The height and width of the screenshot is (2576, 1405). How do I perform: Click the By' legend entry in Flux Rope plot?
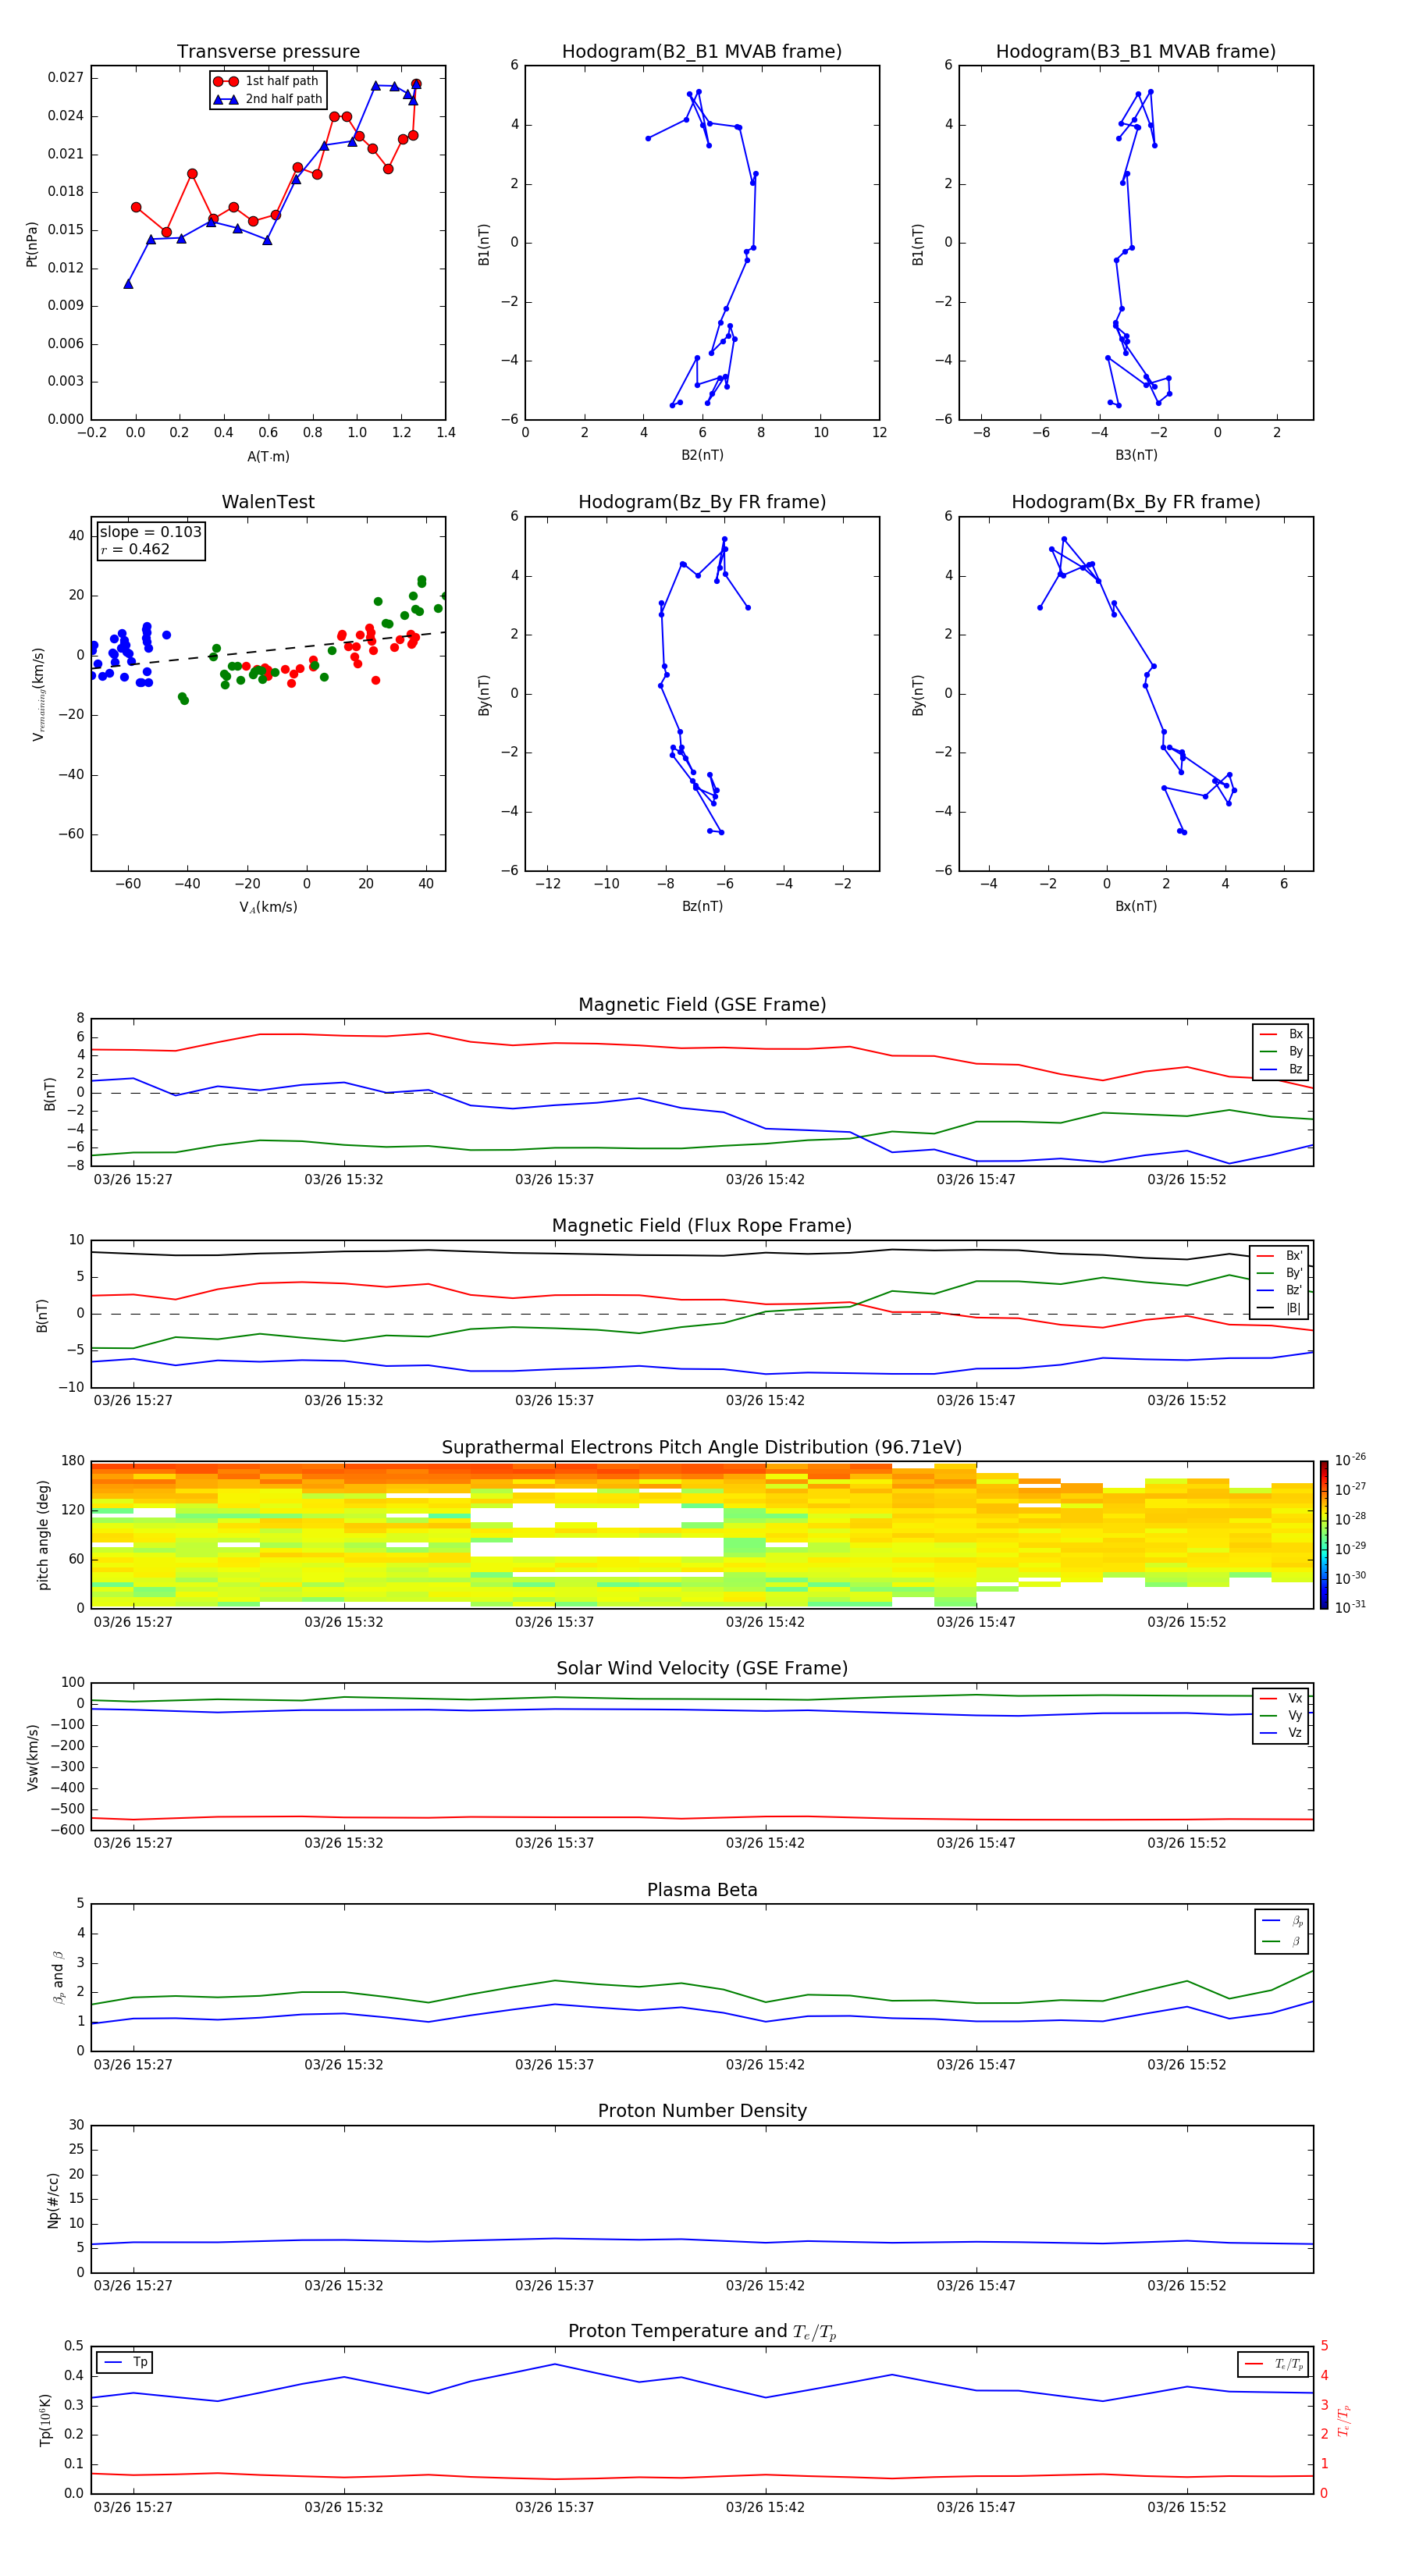pyautogui.click(x=1280, y=1274)
